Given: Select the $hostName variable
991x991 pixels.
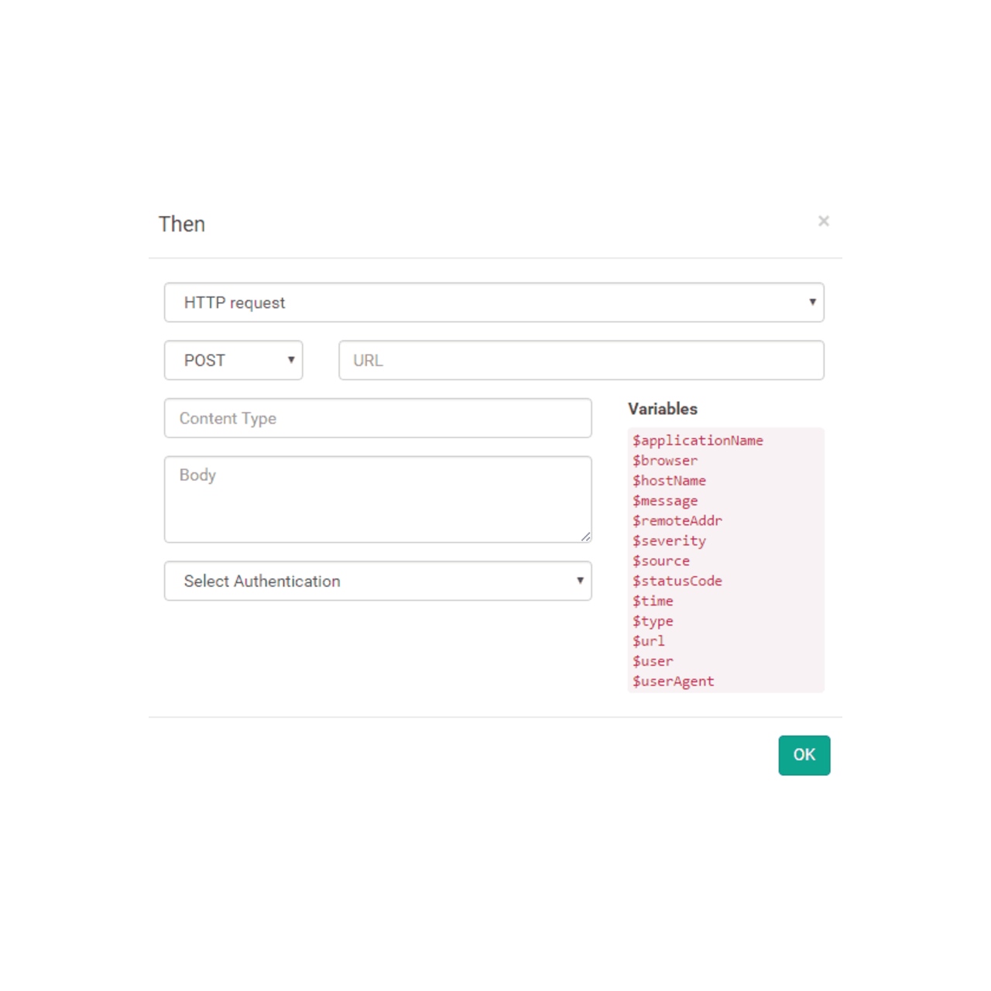Looking at the screenshot, I should coord(668,480).
